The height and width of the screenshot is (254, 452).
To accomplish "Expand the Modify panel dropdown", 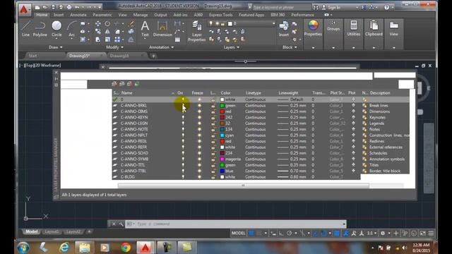I will point(114,47).
